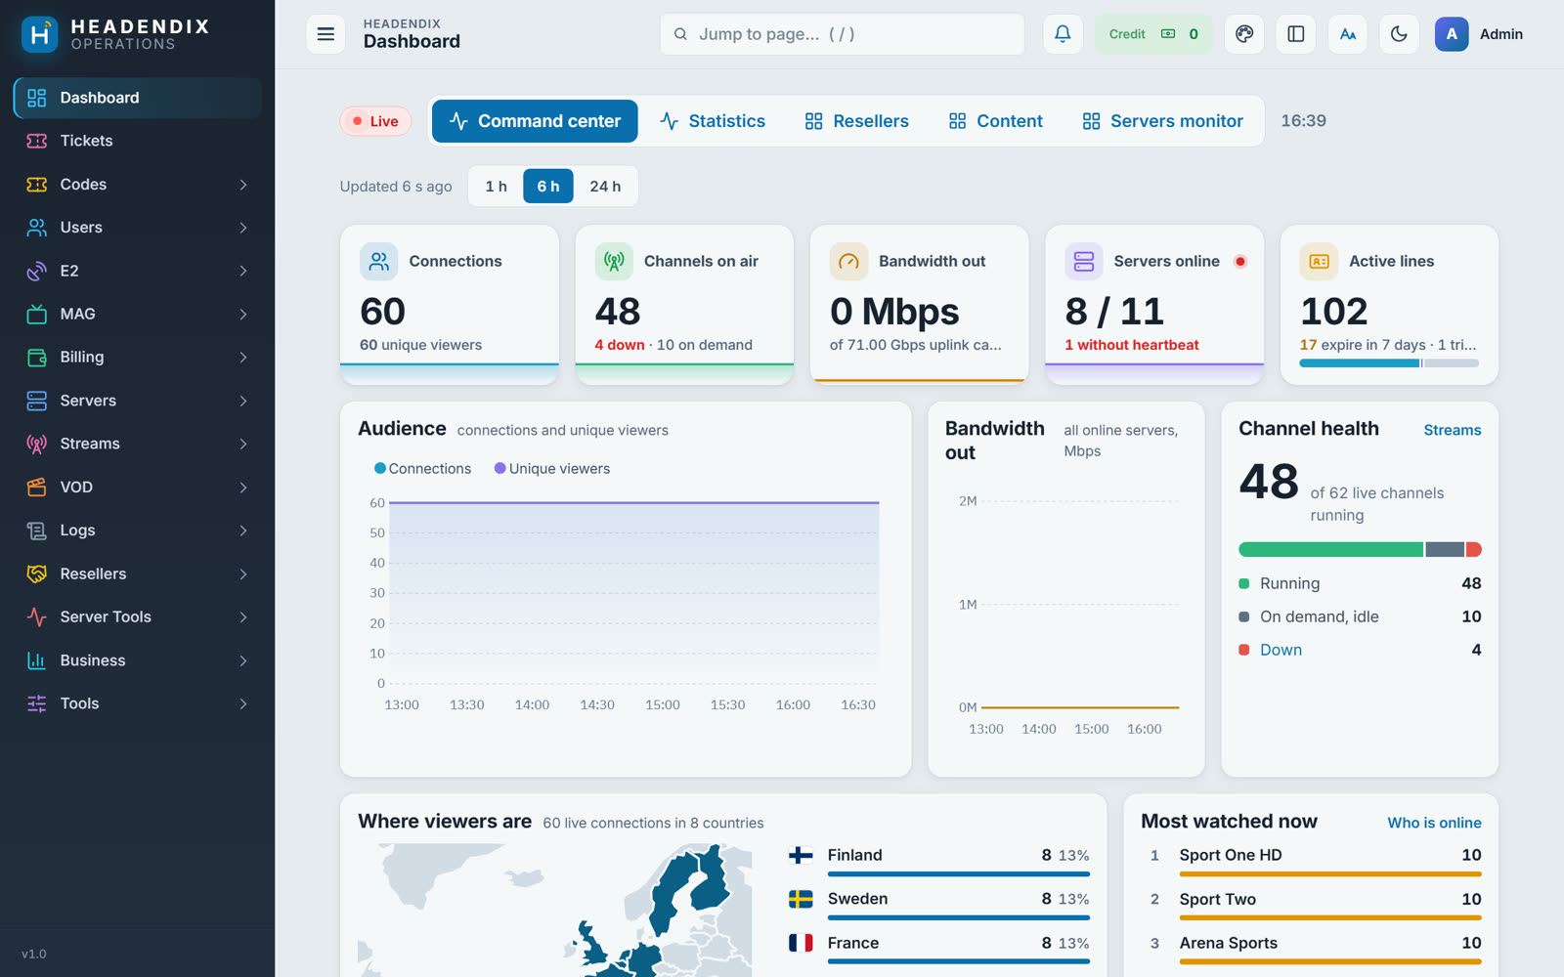This screenshot has width=1564, height=977.
Task: Click the Active lines card icon
Action: coord(1319,261)
